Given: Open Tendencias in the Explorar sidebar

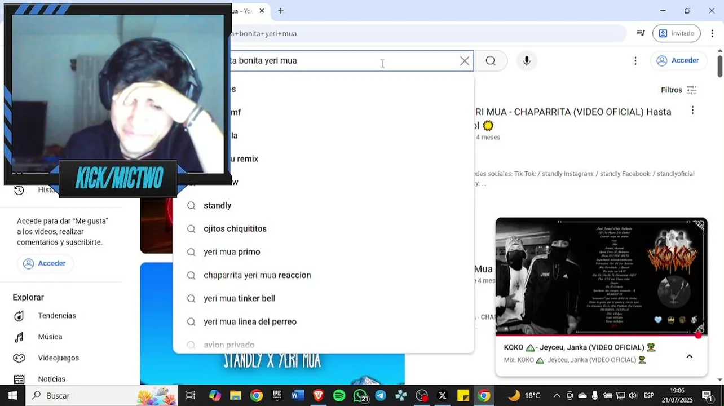Looking at the screenshot, I should pyautogui.click(x=56, y=316).
